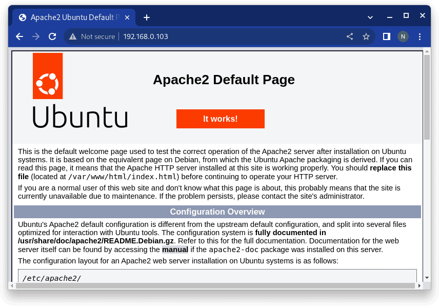
Task: Open Chrome three-dot menu
Action: [420, 36]
